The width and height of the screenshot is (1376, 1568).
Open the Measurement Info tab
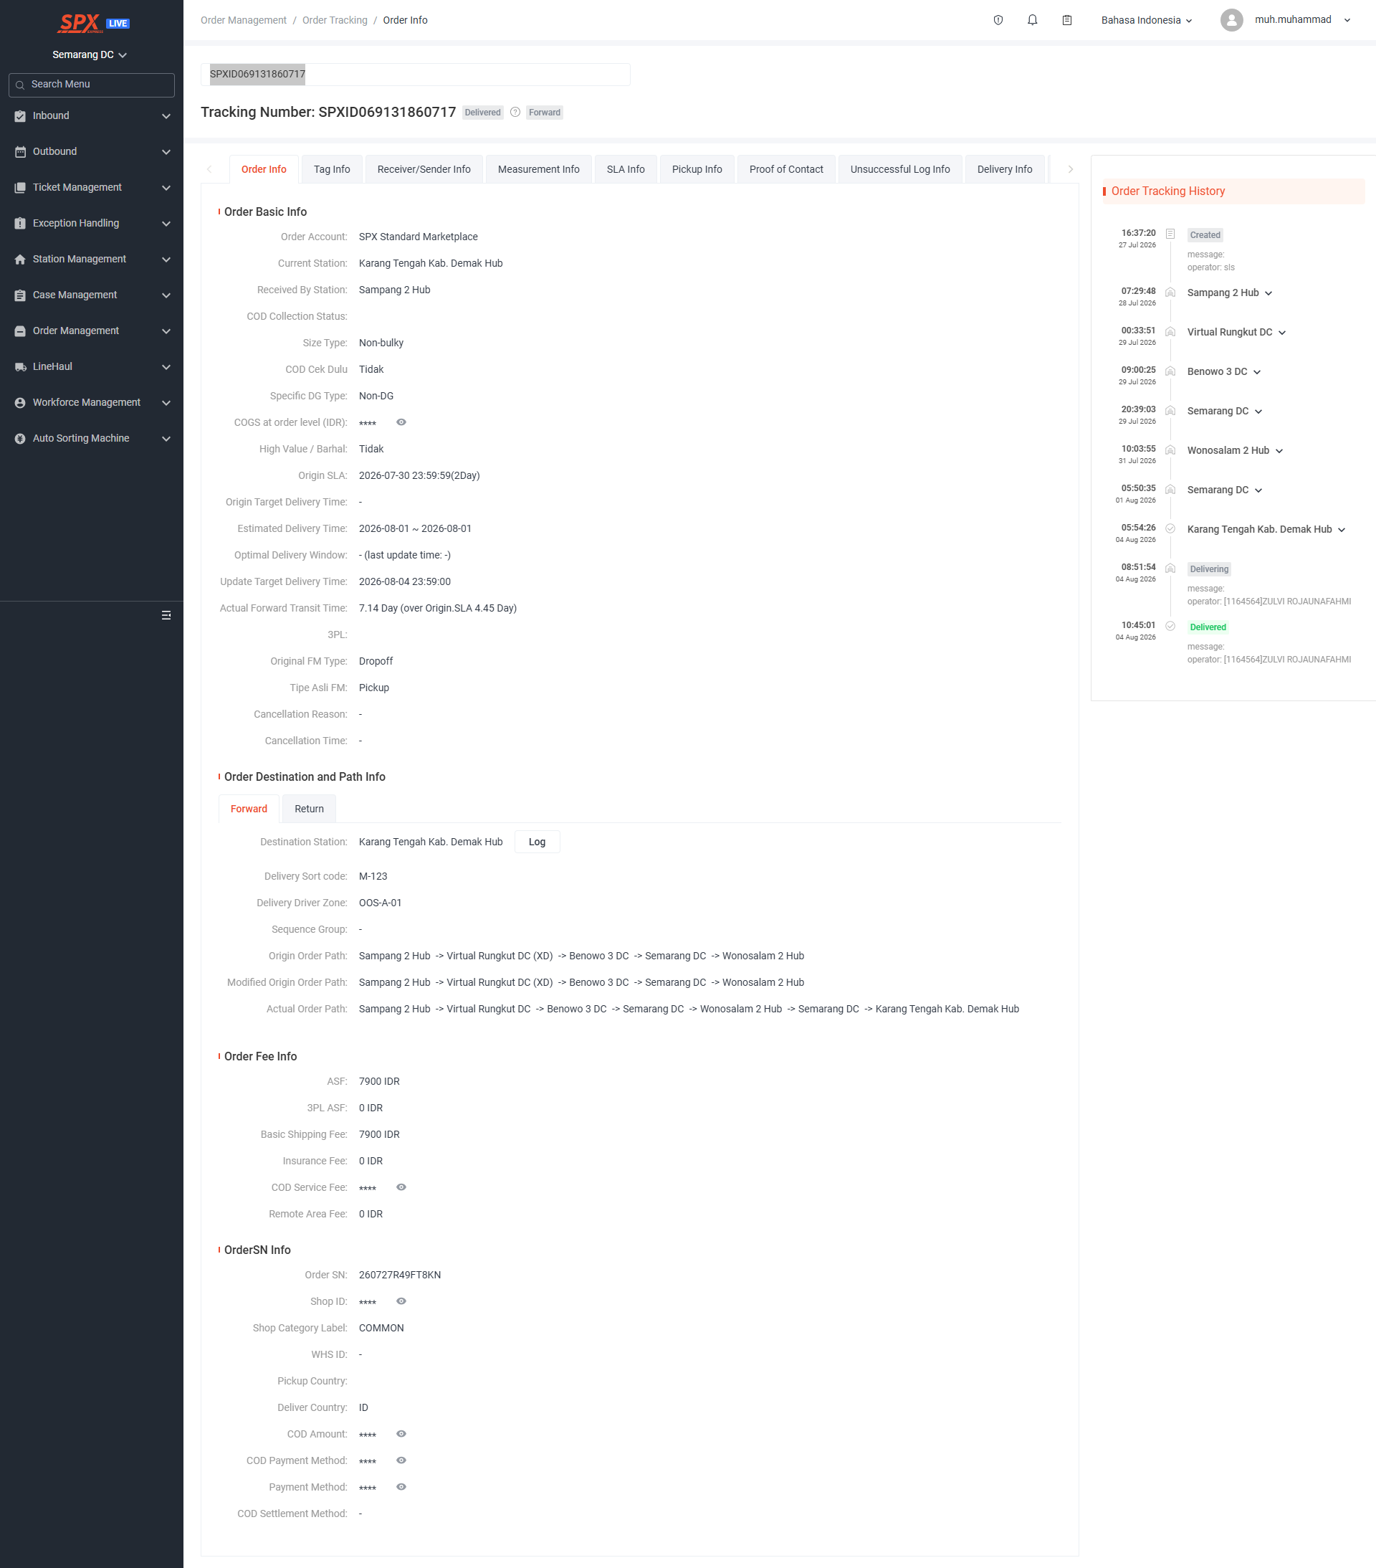[538, 169]
